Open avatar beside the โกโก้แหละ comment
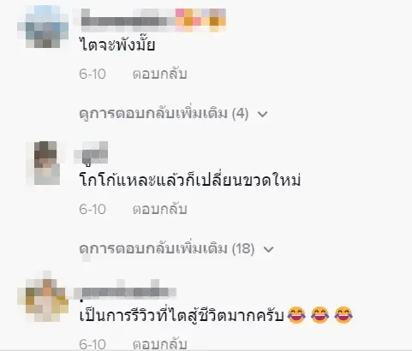 (47, 163)
